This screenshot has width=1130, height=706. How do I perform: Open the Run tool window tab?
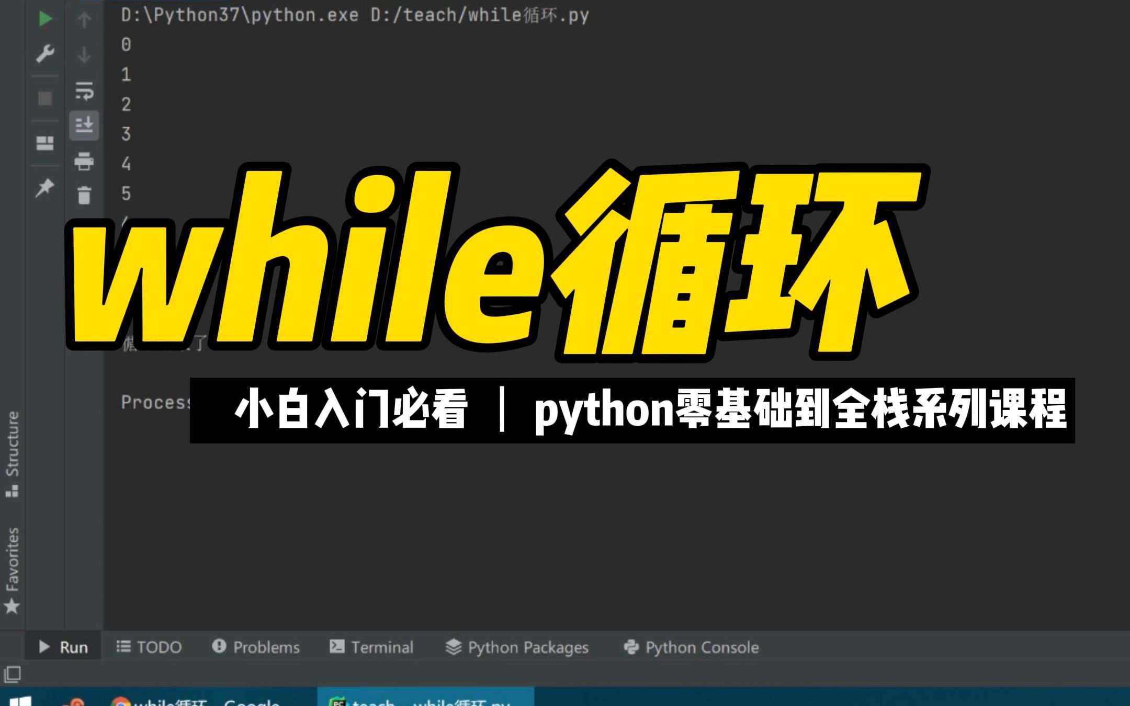click(x=63, y=647)
